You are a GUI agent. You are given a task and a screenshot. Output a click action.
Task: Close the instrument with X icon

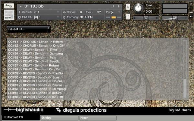[191, 4]
